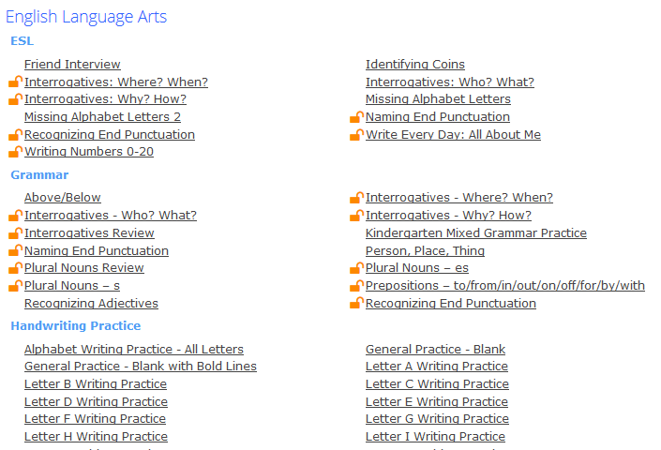The height and width of the screenshot is (450, 661).
Task: Click the lock icon next to Interrogatives Review
Action: coord(16,232)
